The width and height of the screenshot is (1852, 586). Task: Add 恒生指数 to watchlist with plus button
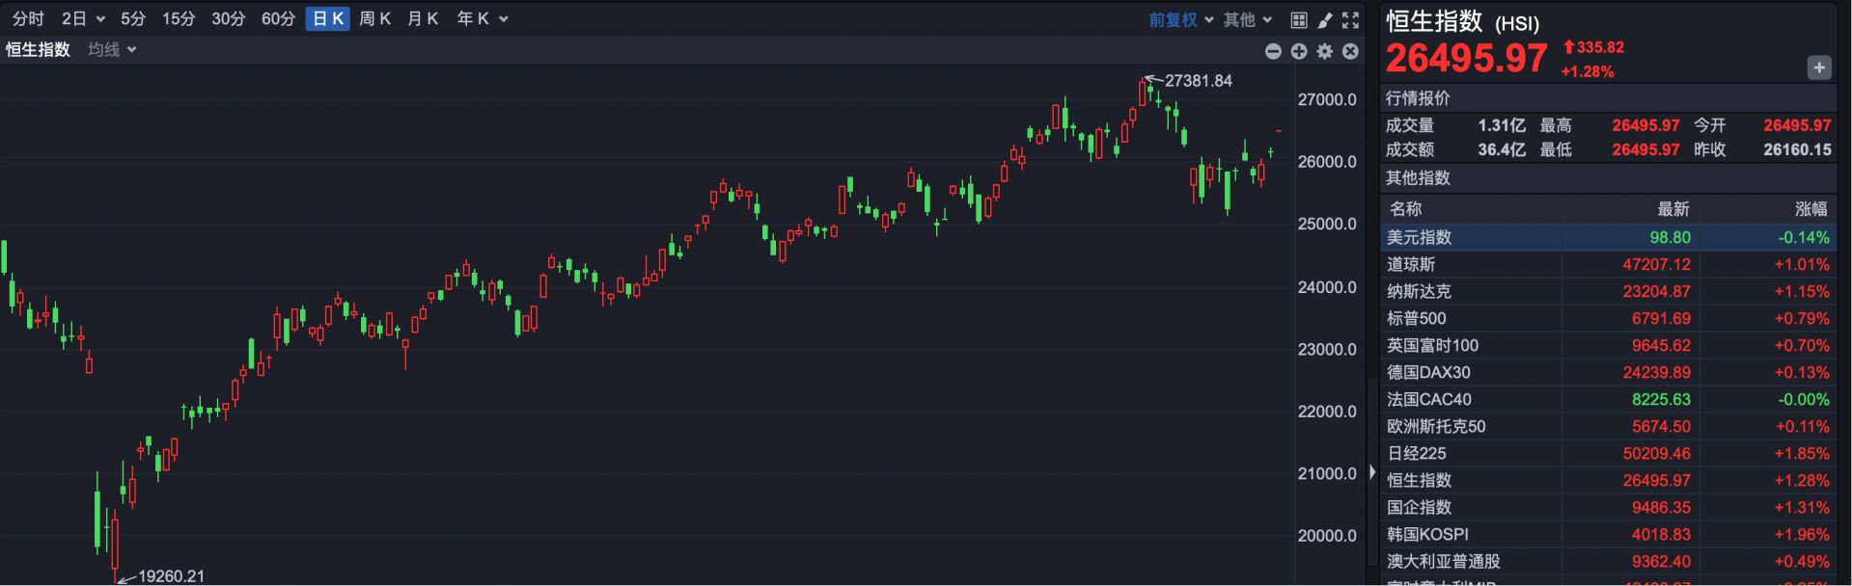(x=1818, y=67)
